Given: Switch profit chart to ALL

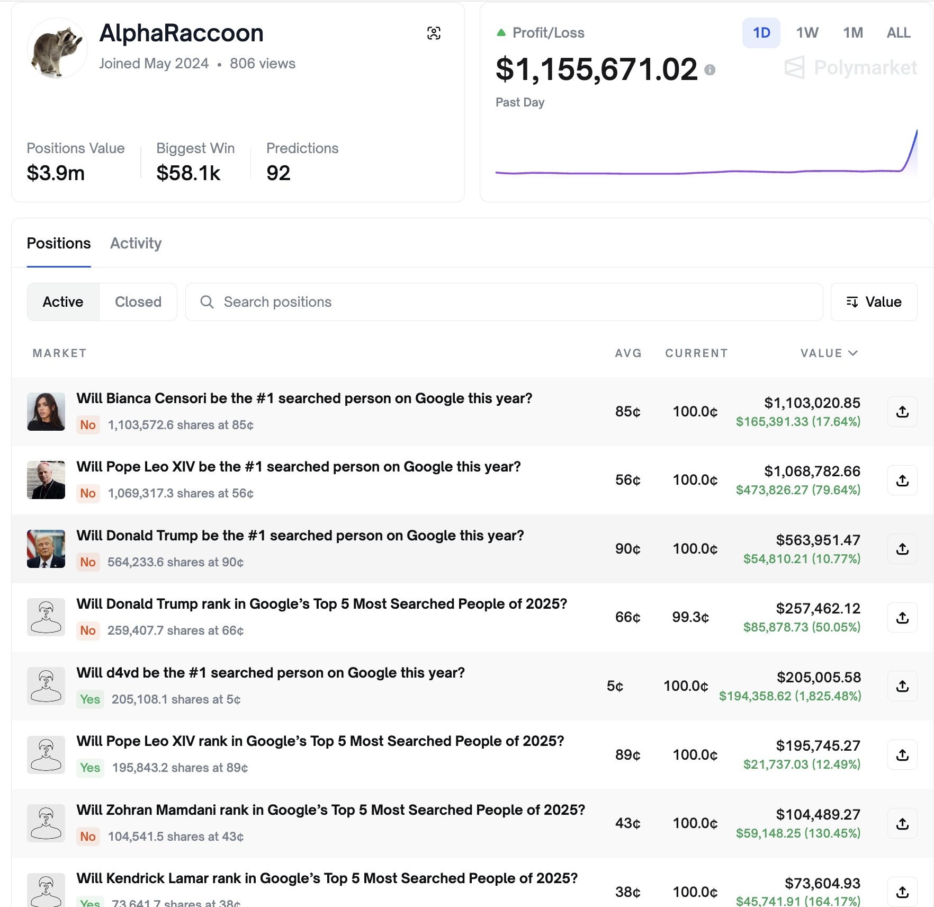Looking at the screenshot, I should pos(899,33).
